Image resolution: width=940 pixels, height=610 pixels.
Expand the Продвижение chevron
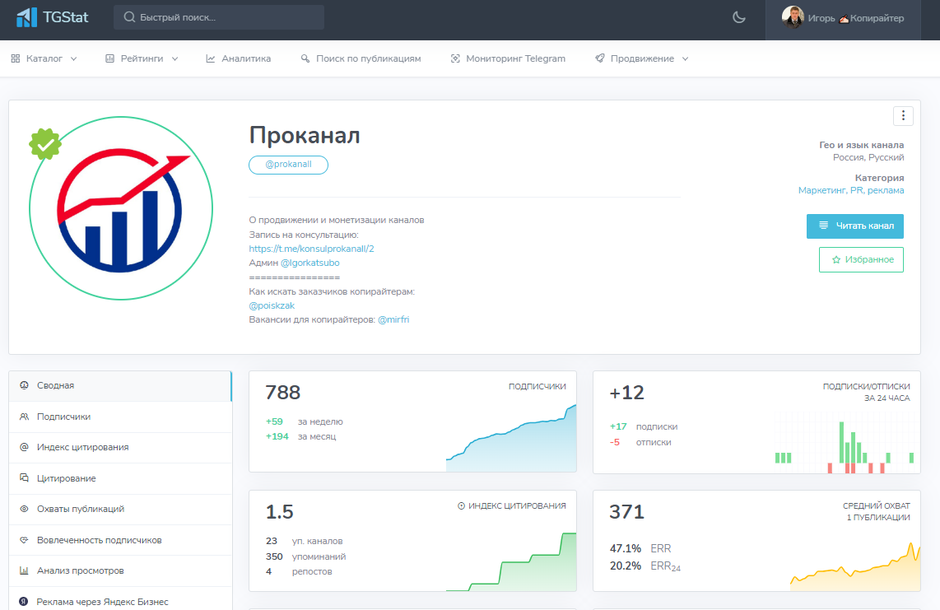(685, 58)
